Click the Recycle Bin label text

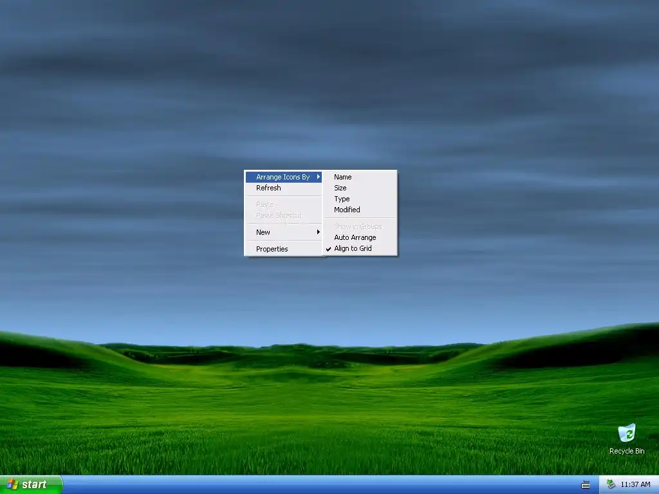627,451
